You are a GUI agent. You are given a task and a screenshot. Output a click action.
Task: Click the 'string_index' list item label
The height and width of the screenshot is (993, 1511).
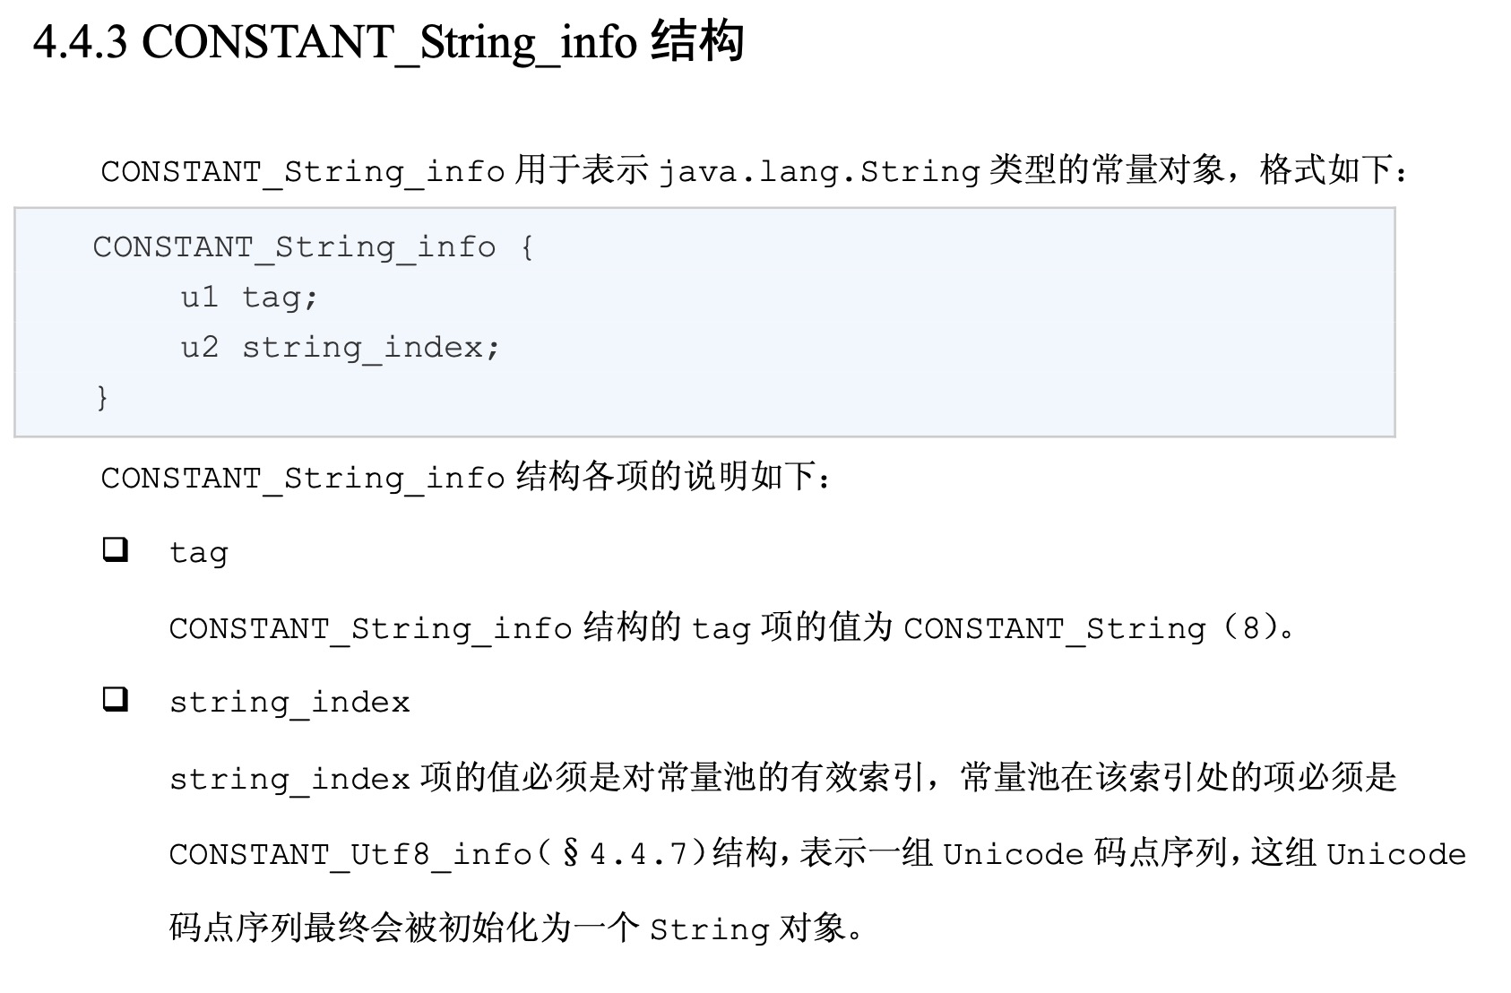pyautogui.click(x=289, y=702)
